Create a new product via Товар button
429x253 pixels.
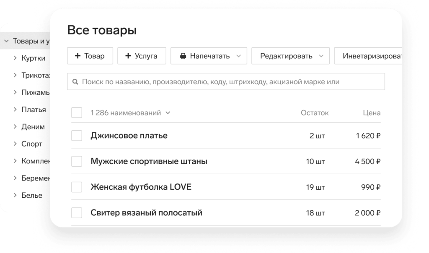point(90,56)
